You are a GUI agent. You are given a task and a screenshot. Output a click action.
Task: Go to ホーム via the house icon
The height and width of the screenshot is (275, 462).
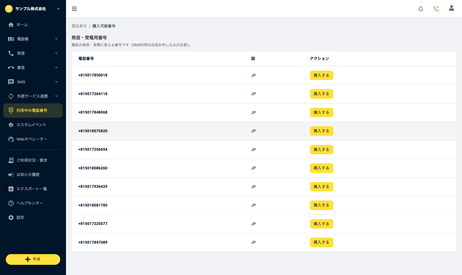click(x=11, y=25)
